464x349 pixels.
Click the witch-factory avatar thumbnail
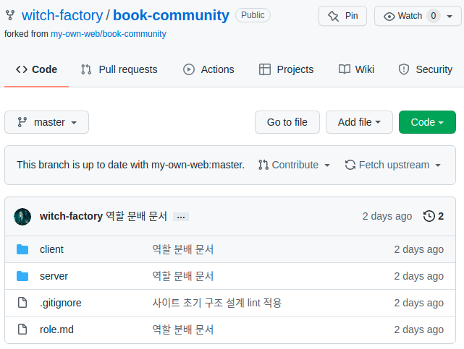tap(22, 216)
